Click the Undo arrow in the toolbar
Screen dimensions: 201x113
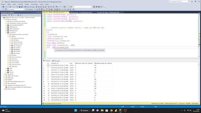pos(57,7)
